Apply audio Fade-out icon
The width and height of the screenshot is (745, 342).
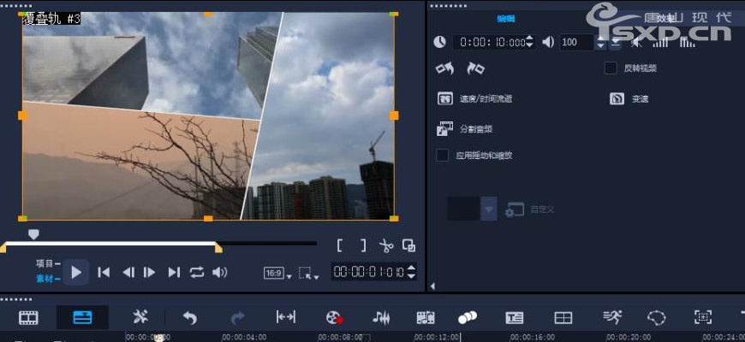coord(687,43)
